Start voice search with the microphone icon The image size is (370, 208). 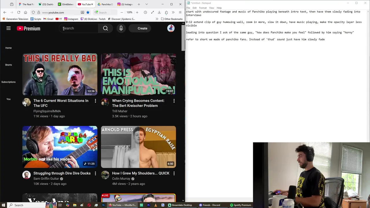[121, 28]
